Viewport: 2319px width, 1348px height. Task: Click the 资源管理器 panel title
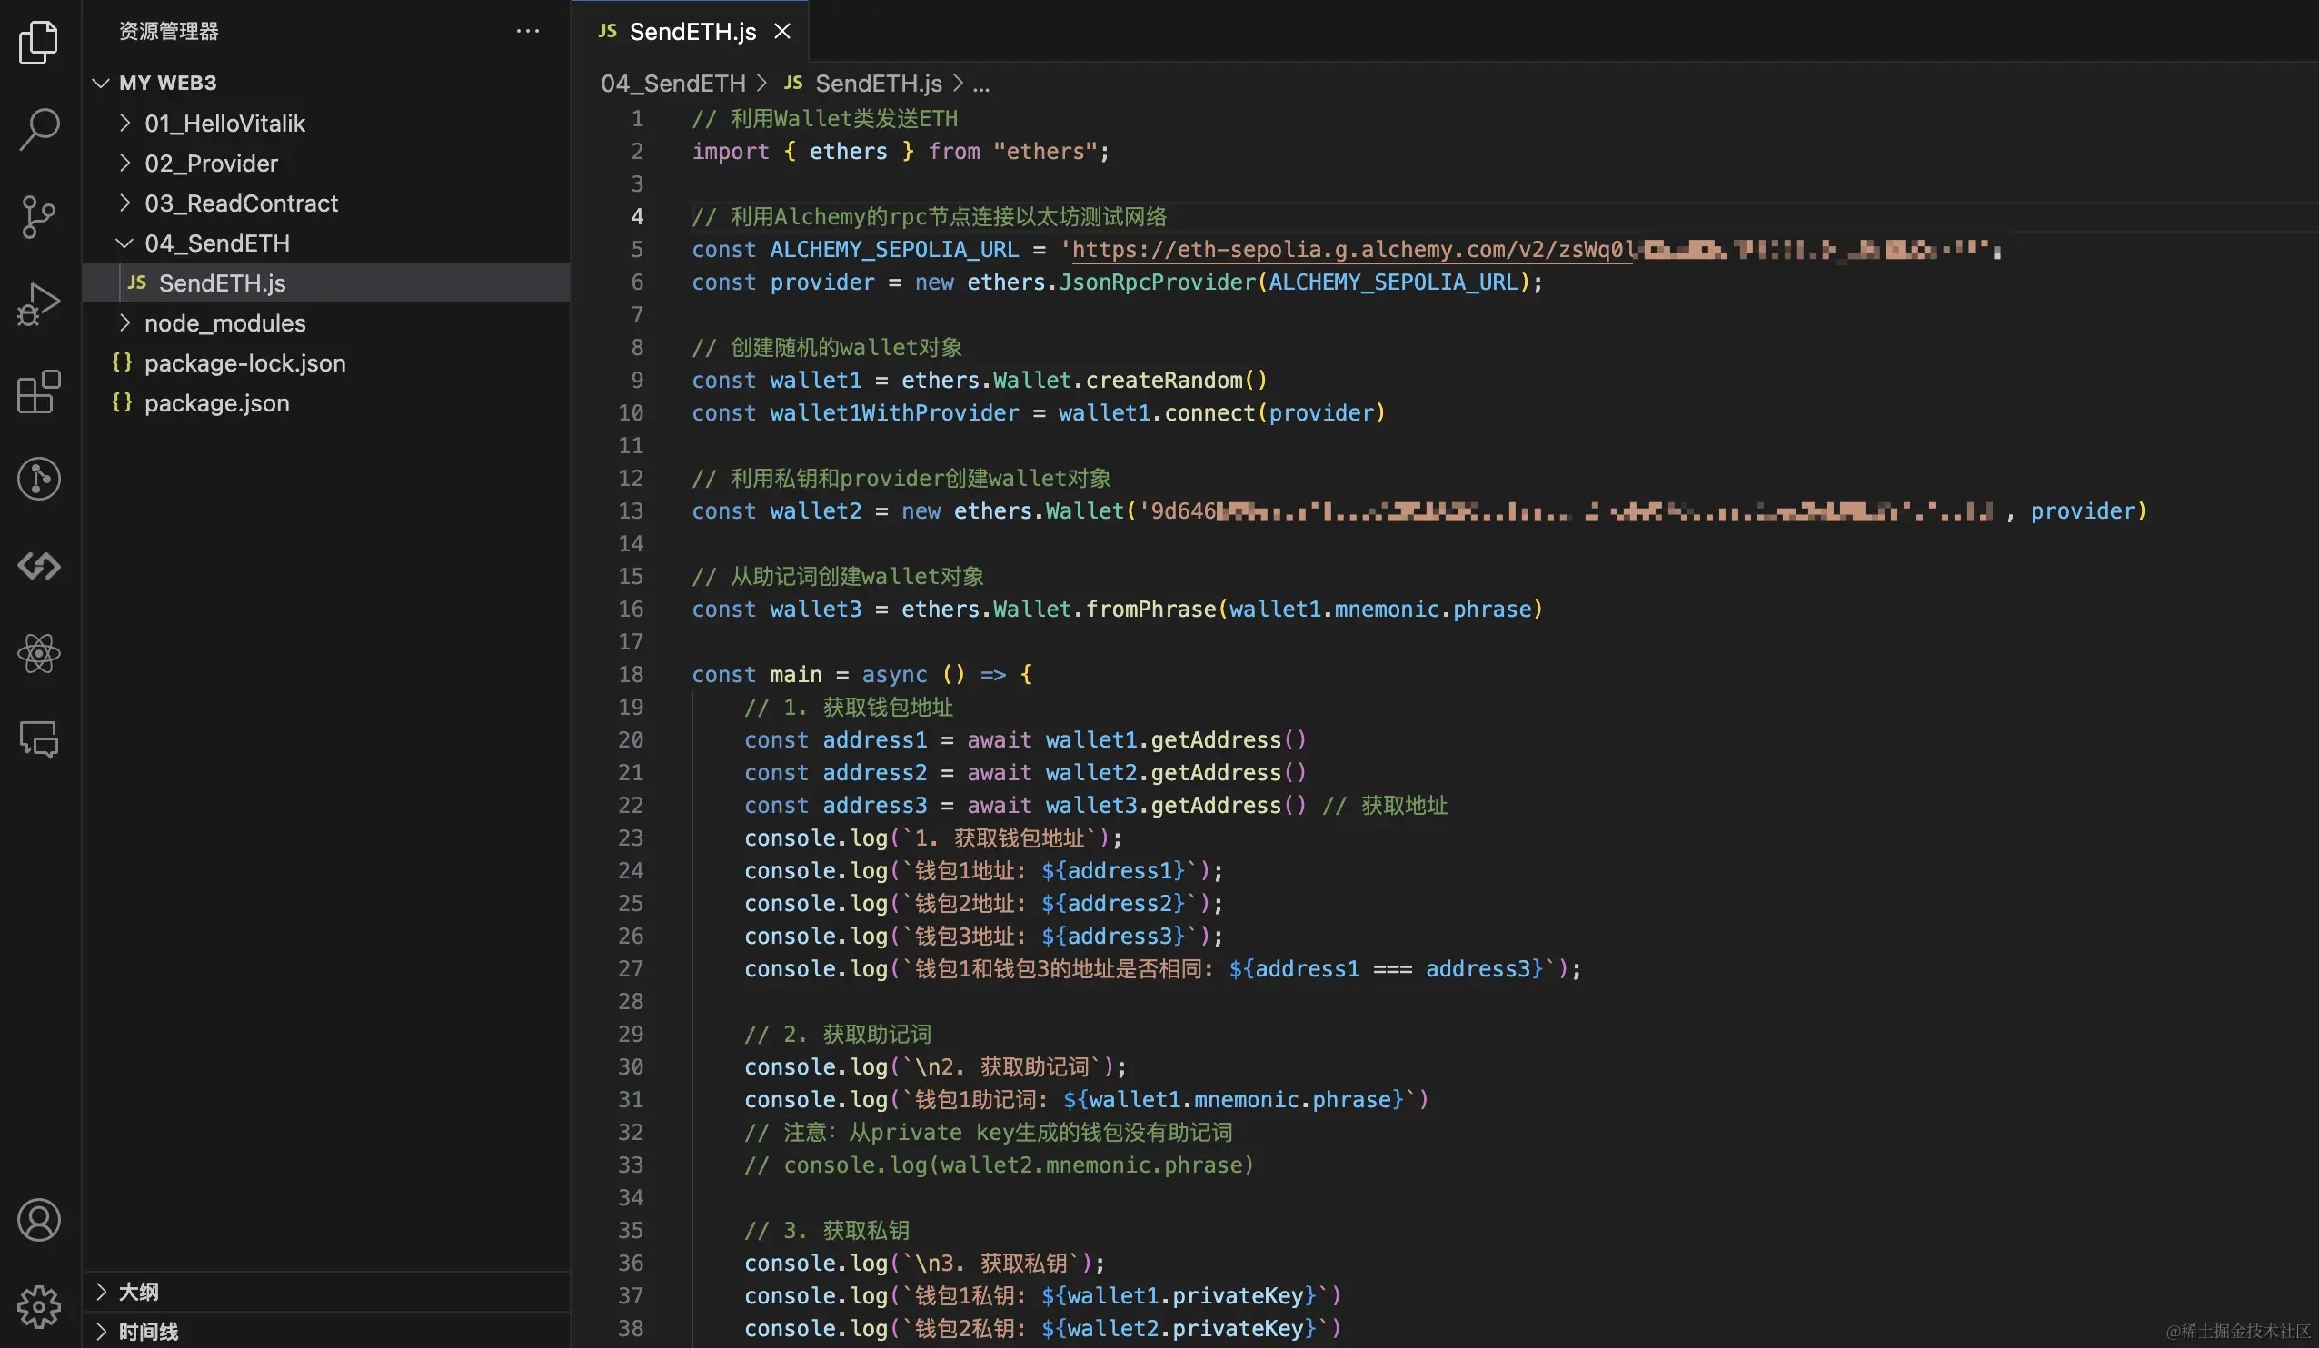168,31
